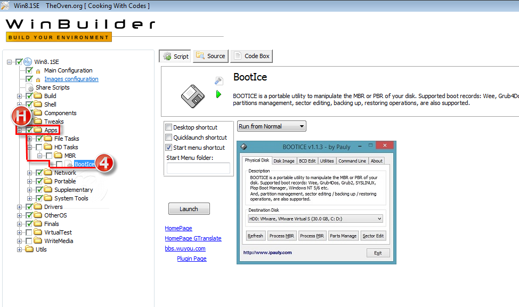Switch to the Source tab

point(211,56)
